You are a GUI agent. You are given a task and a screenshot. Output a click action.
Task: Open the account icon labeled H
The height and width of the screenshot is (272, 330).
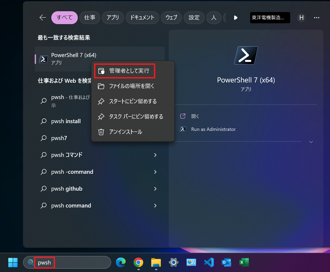pos(301,18)
